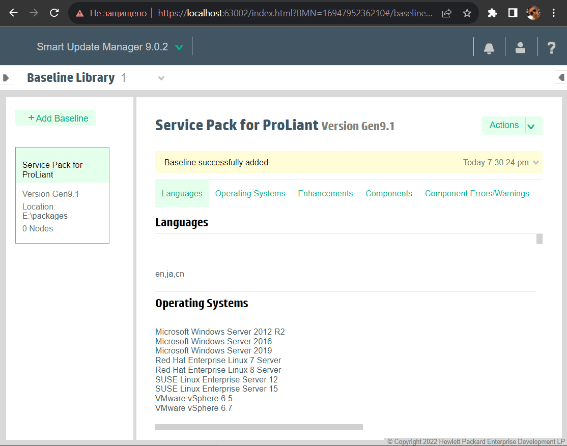Click the Version Gen9.1 text in baseline card
The width and height of the screenshot is (567, 446).
coord(50,194)
